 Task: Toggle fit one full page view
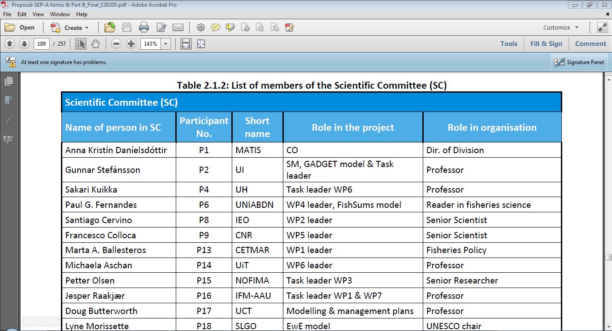coord(200,44)
